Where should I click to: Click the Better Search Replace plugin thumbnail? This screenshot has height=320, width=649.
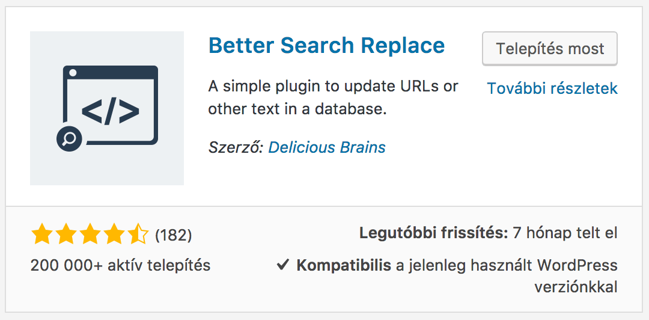coord(106,108)
